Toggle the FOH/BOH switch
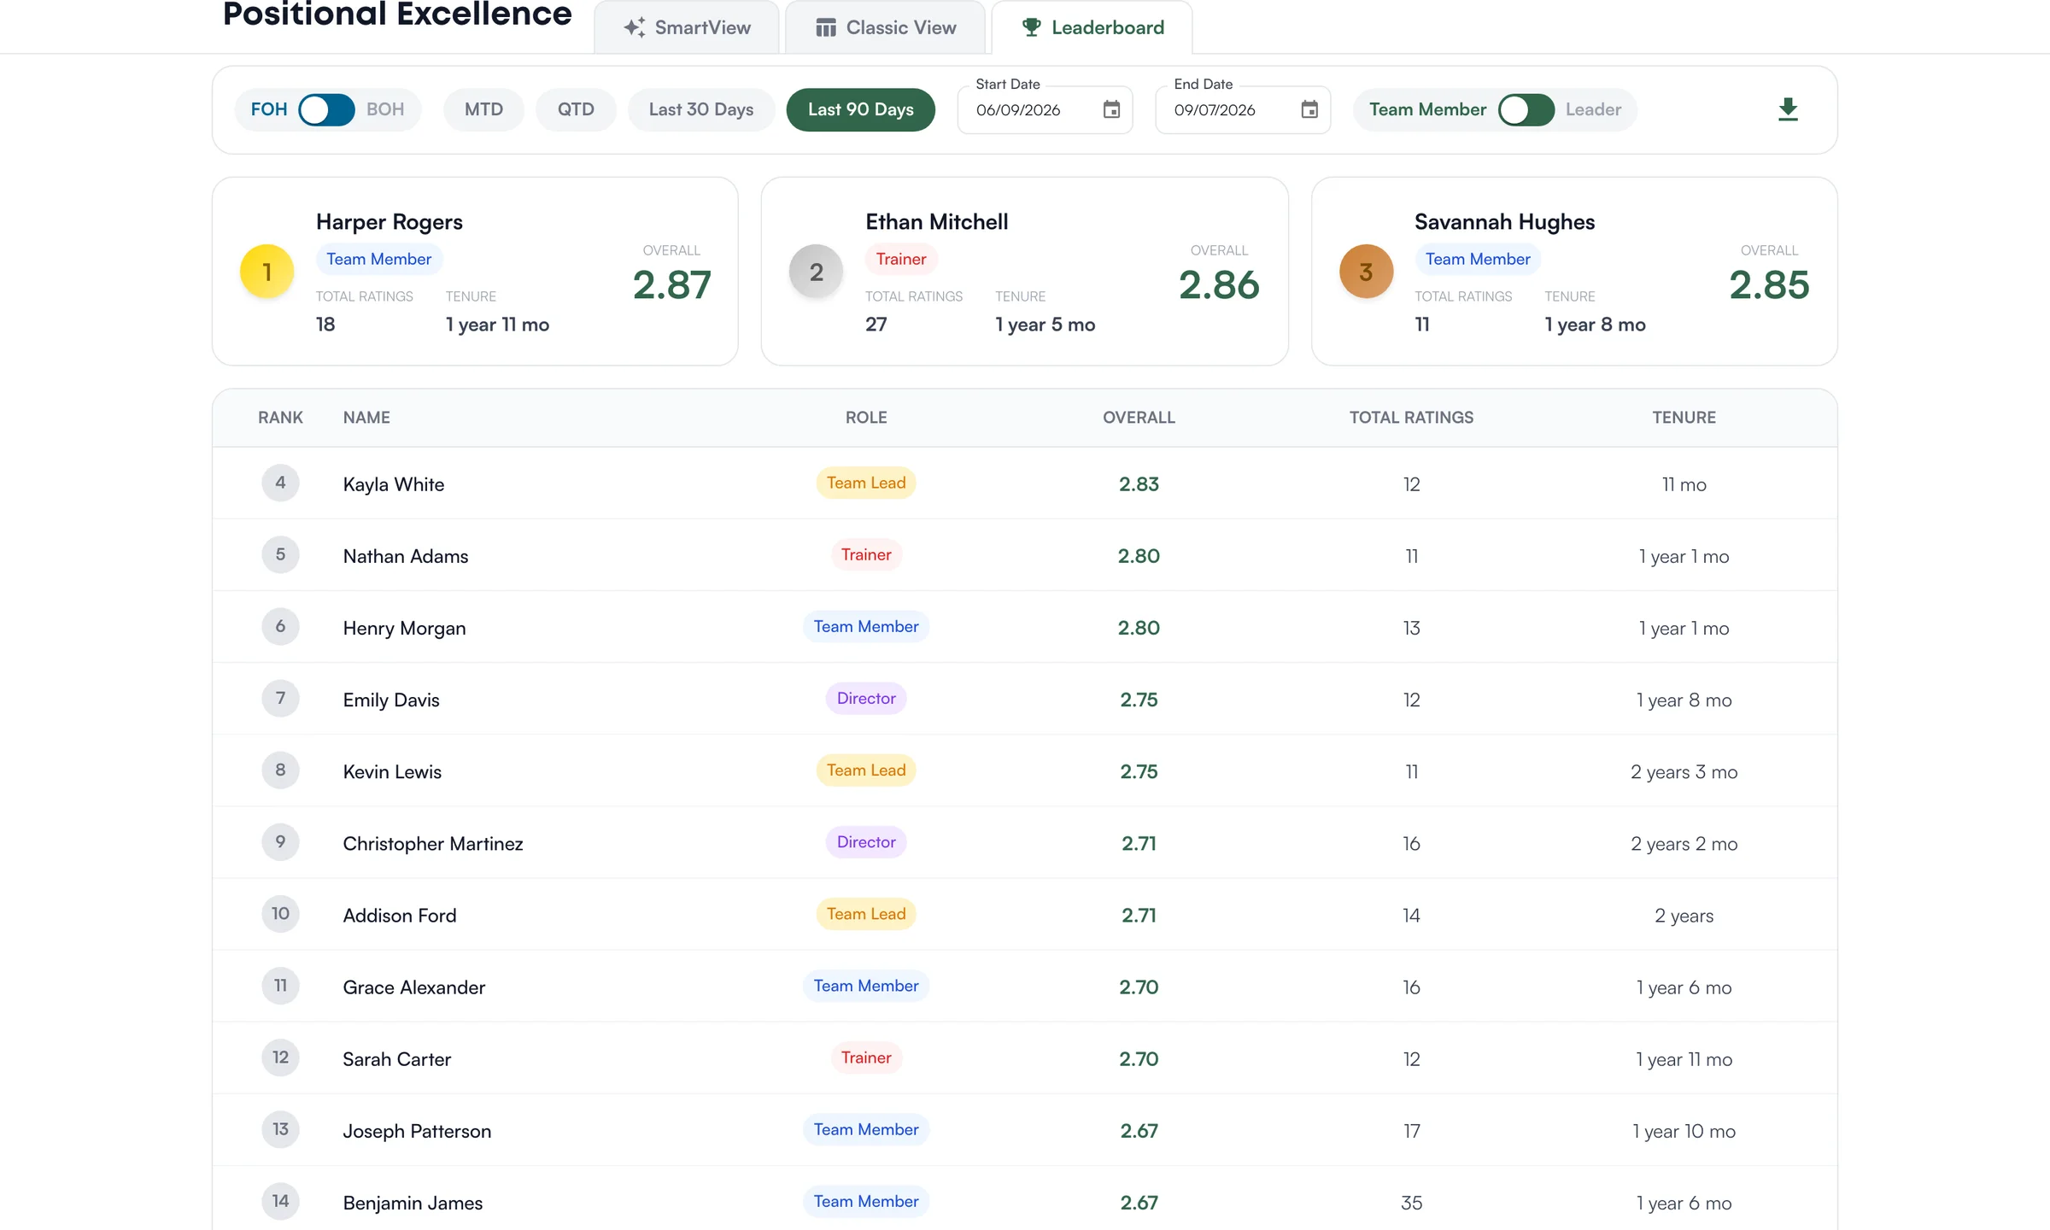The height and width of the screenshot is (1230, 2050). pyautogui.click(x=326, y=109)
